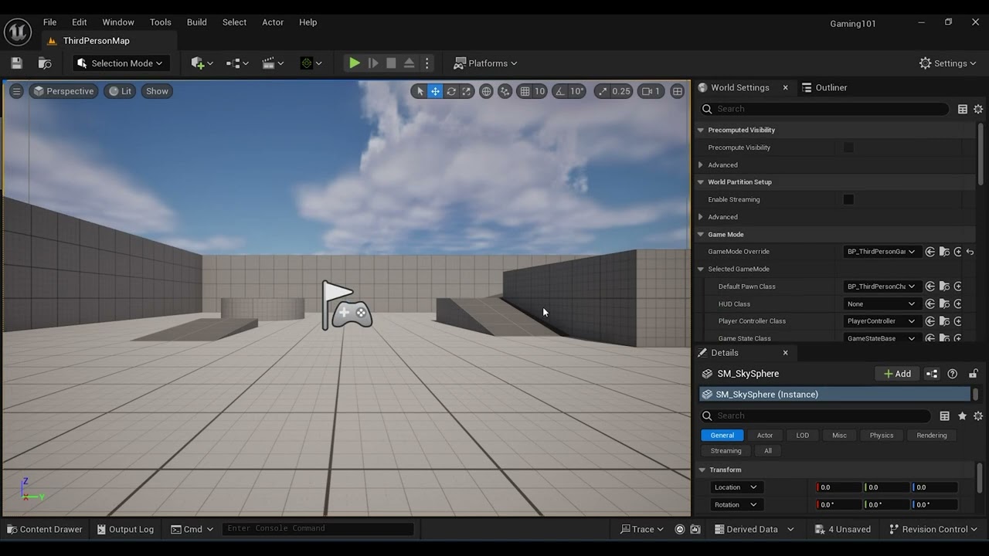The image size is (989, 556).
Task: Click the Enter Console Command input field
Action: pos(318,528)
